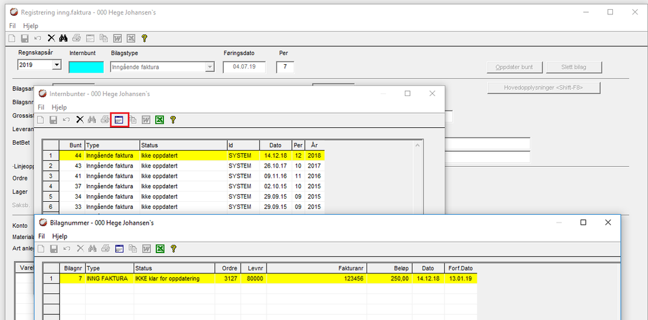
Task: Click the binoculars search icon in main toolbar
Action: [64, 38]
